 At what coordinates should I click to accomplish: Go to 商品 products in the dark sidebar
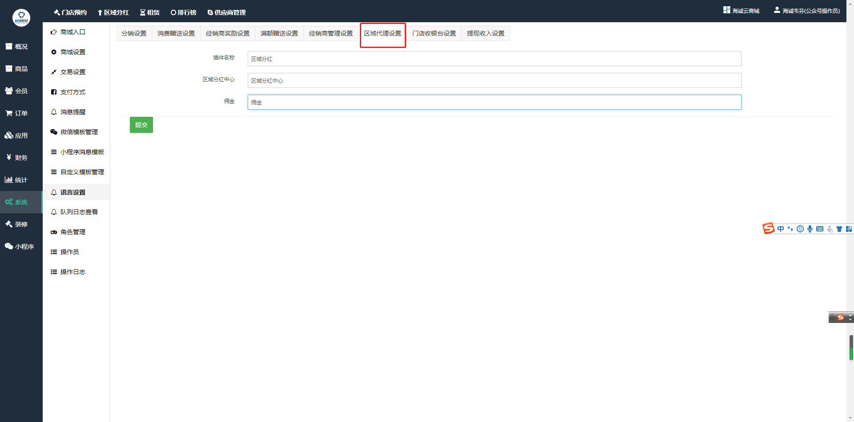tap(16, 69)
